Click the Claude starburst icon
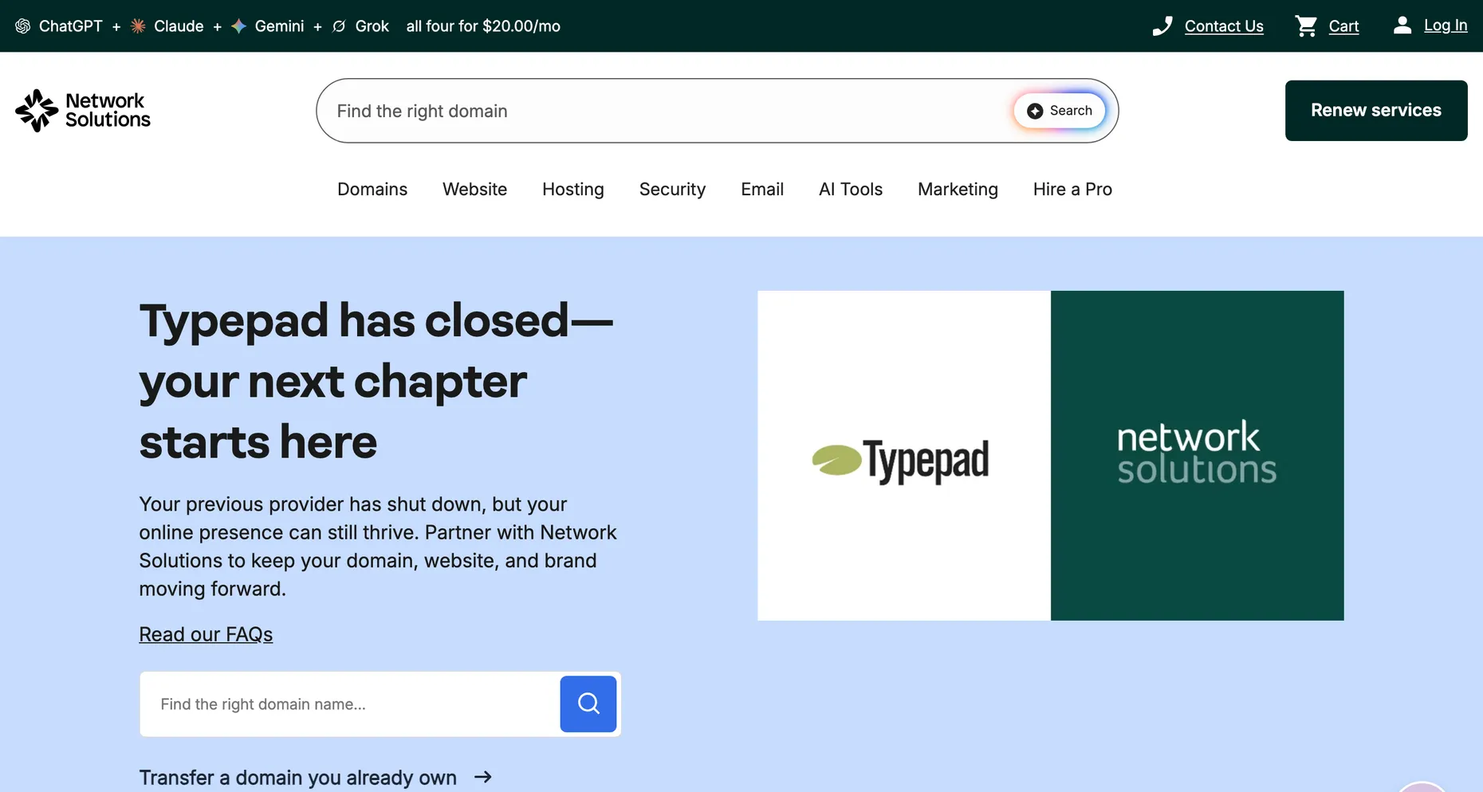Image resolution: width=1483 pixels, height=792 pixels. click(x=138, y=26)
